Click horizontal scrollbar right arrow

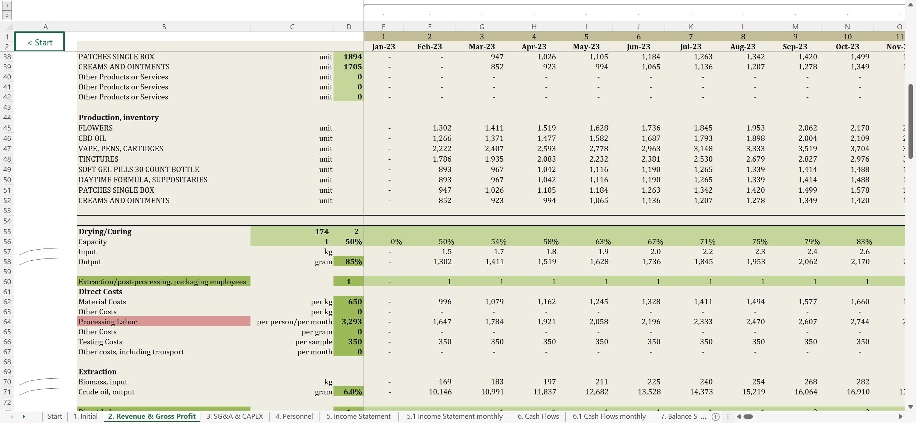pyautogui.click(x=901, y=417)
